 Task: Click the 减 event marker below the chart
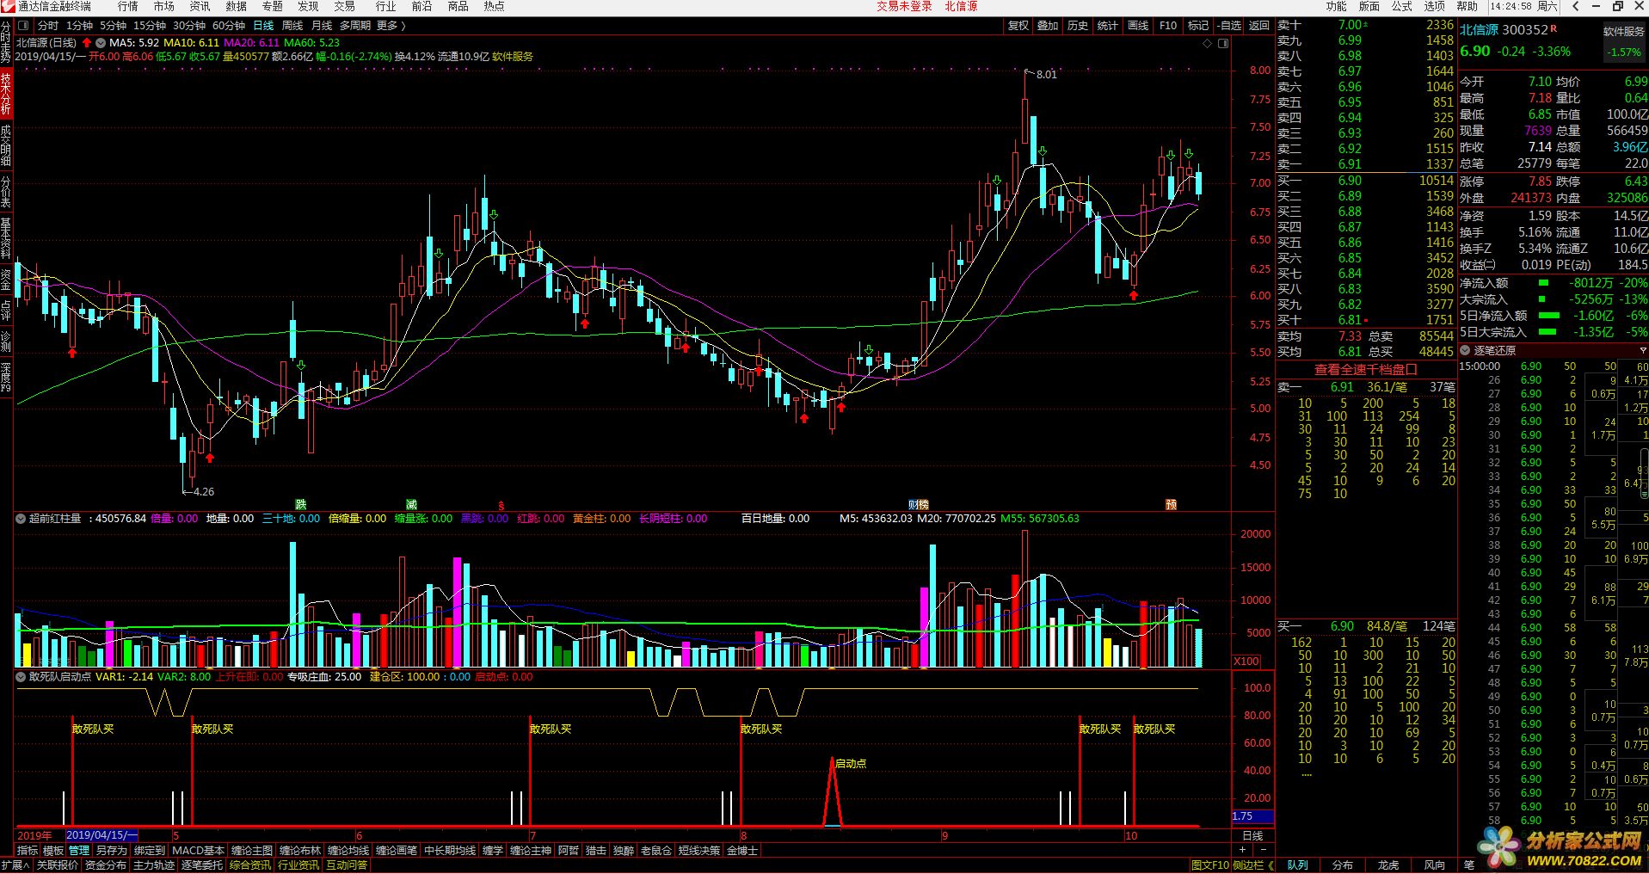(x=412, y=505)
